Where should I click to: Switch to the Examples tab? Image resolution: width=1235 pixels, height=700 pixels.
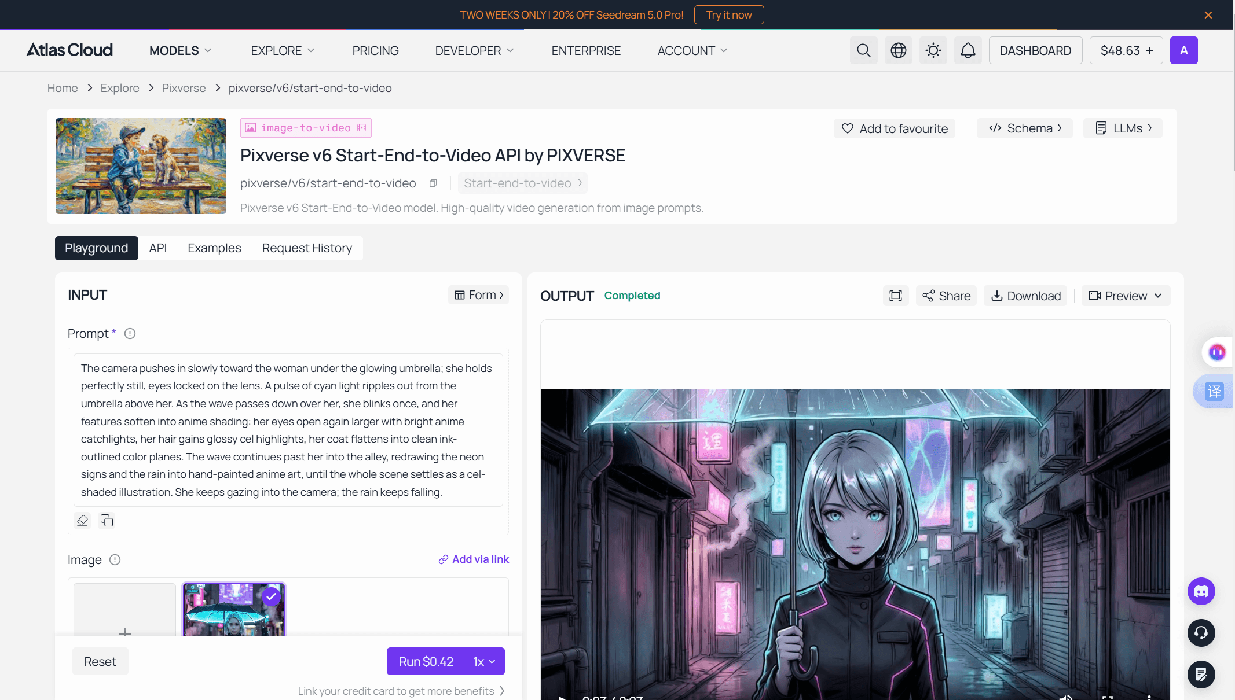(214, 248)
